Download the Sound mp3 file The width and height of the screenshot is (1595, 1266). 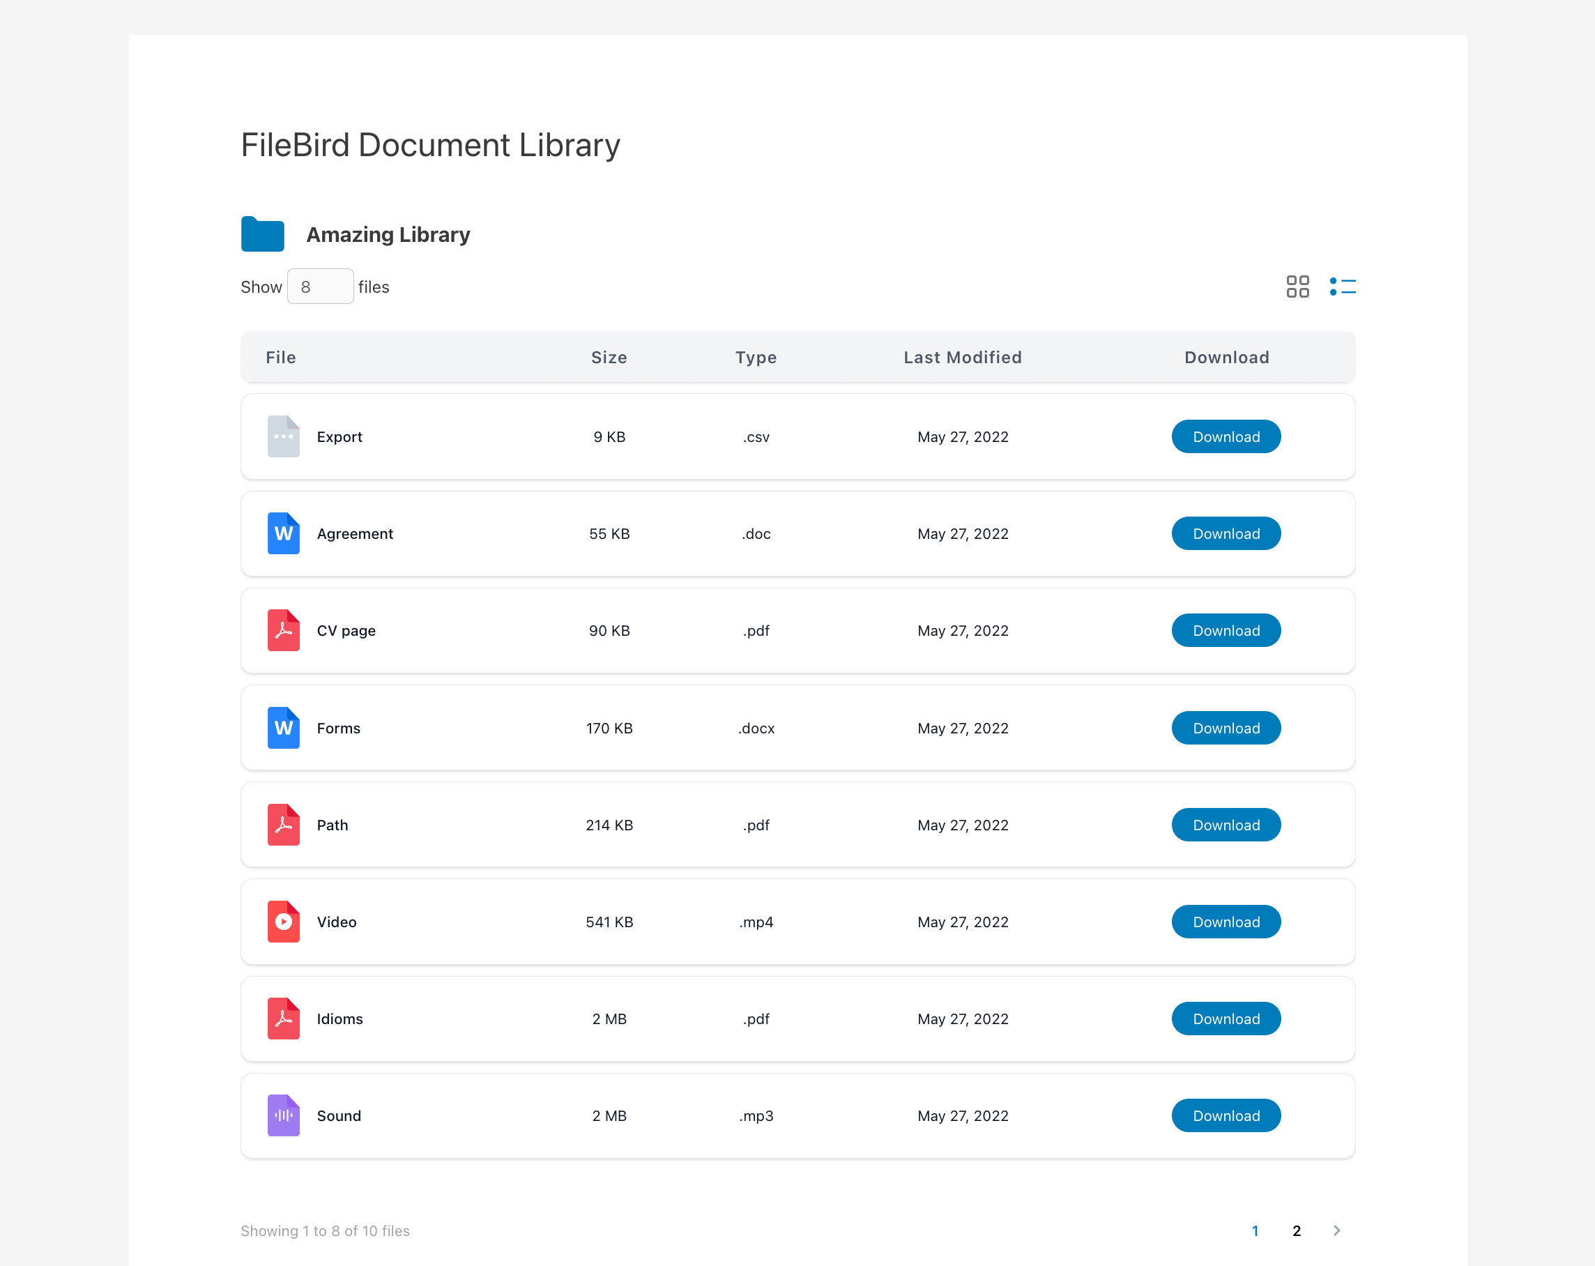coord(1226,1116)
